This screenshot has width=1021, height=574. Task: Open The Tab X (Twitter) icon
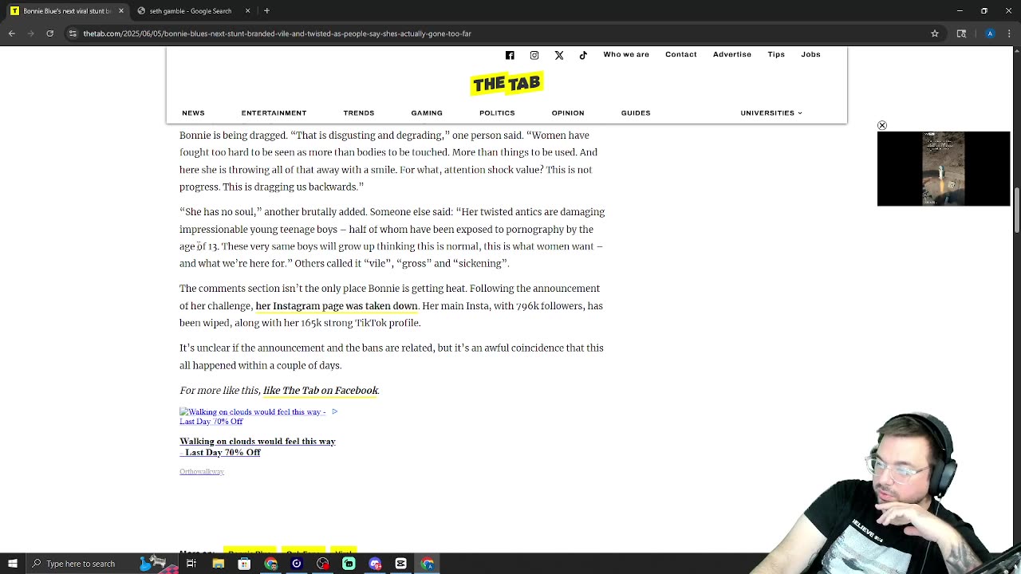[559, 55]
